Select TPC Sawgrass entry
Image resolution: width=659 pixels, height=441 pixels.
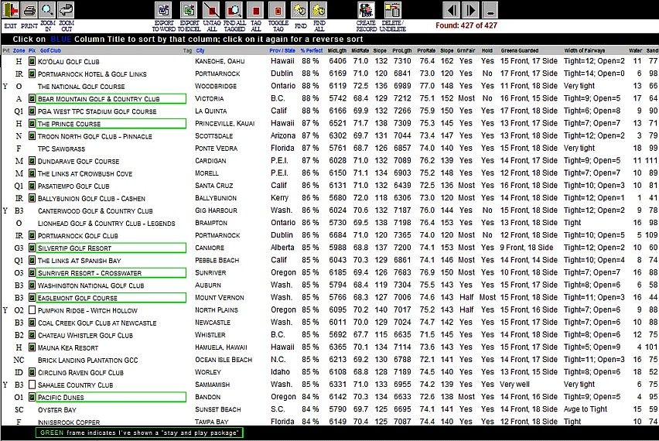[61, 149]
